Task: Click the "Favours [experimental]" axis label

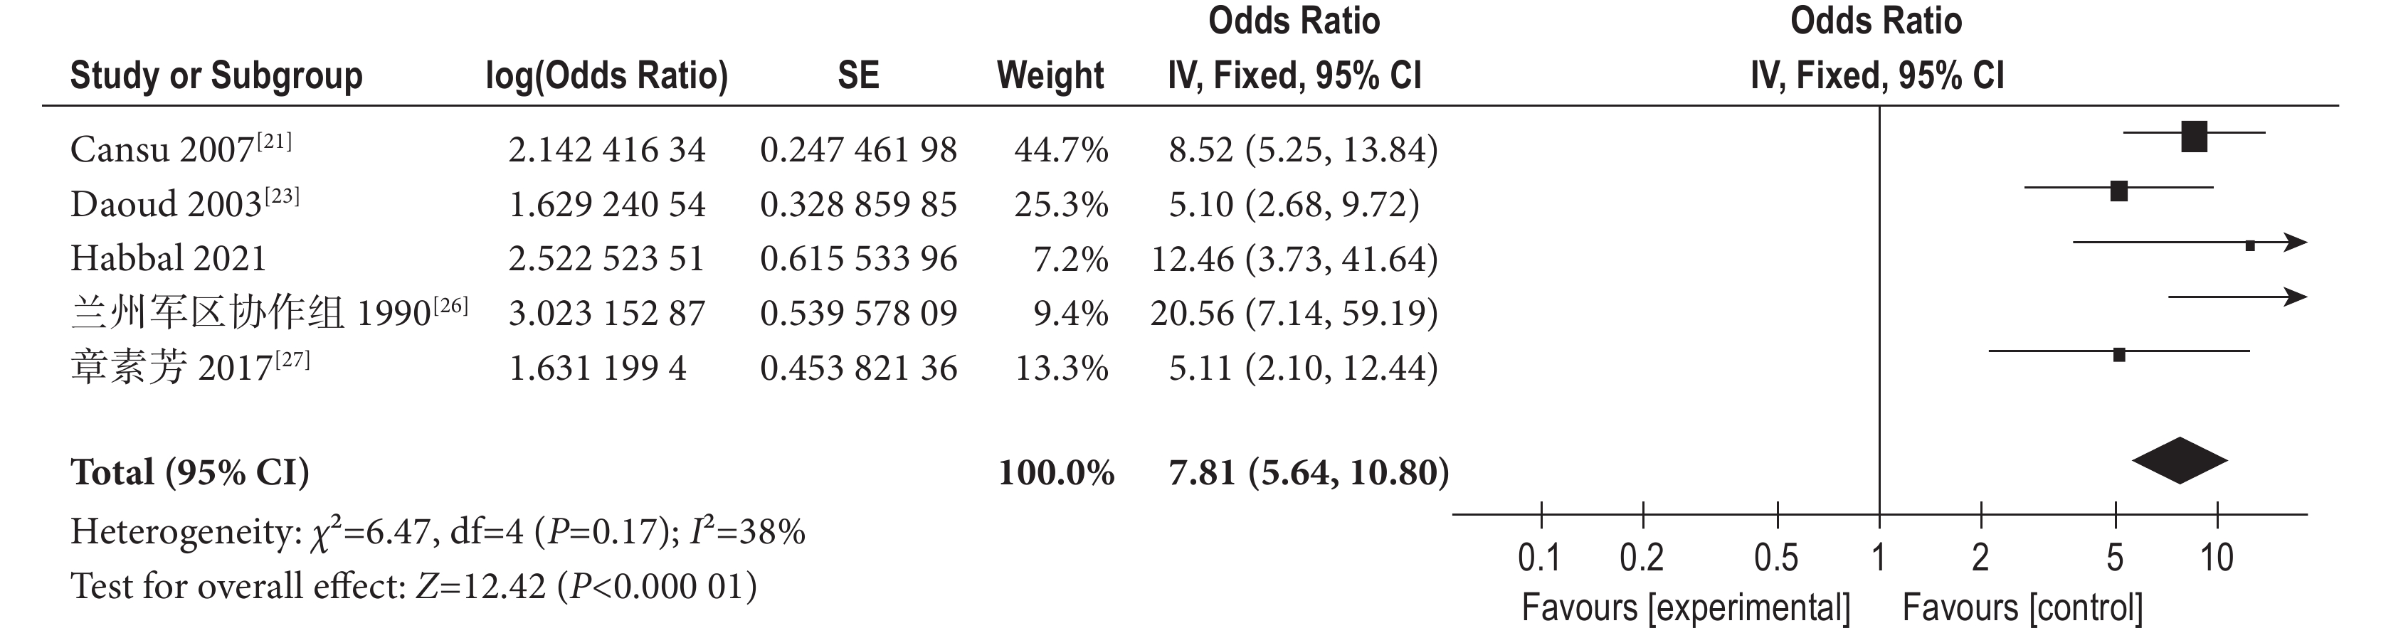Action: click(x=1686, y=608)
